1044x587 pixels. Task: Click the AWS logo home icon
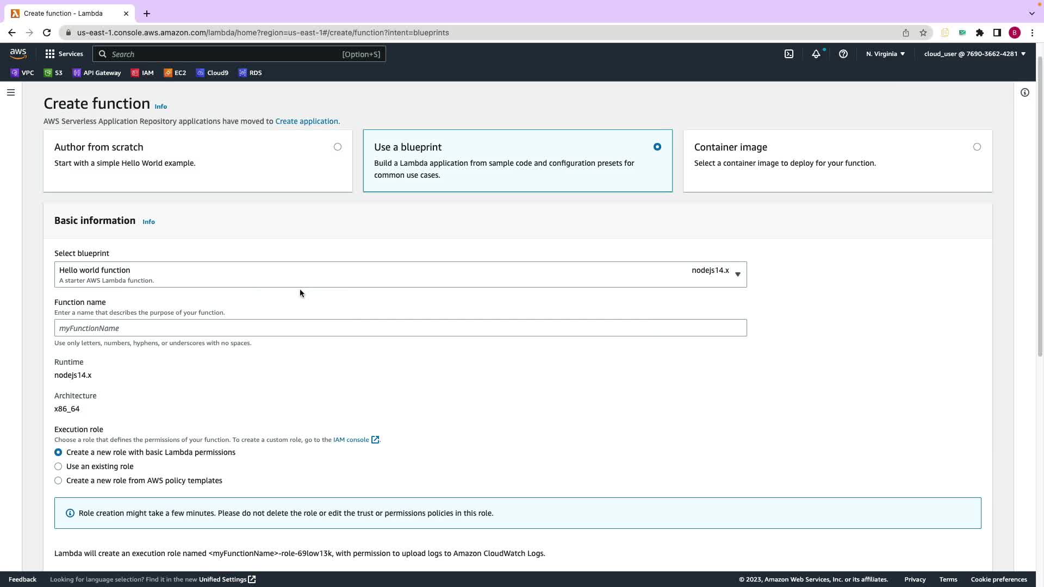pos(18,53)
